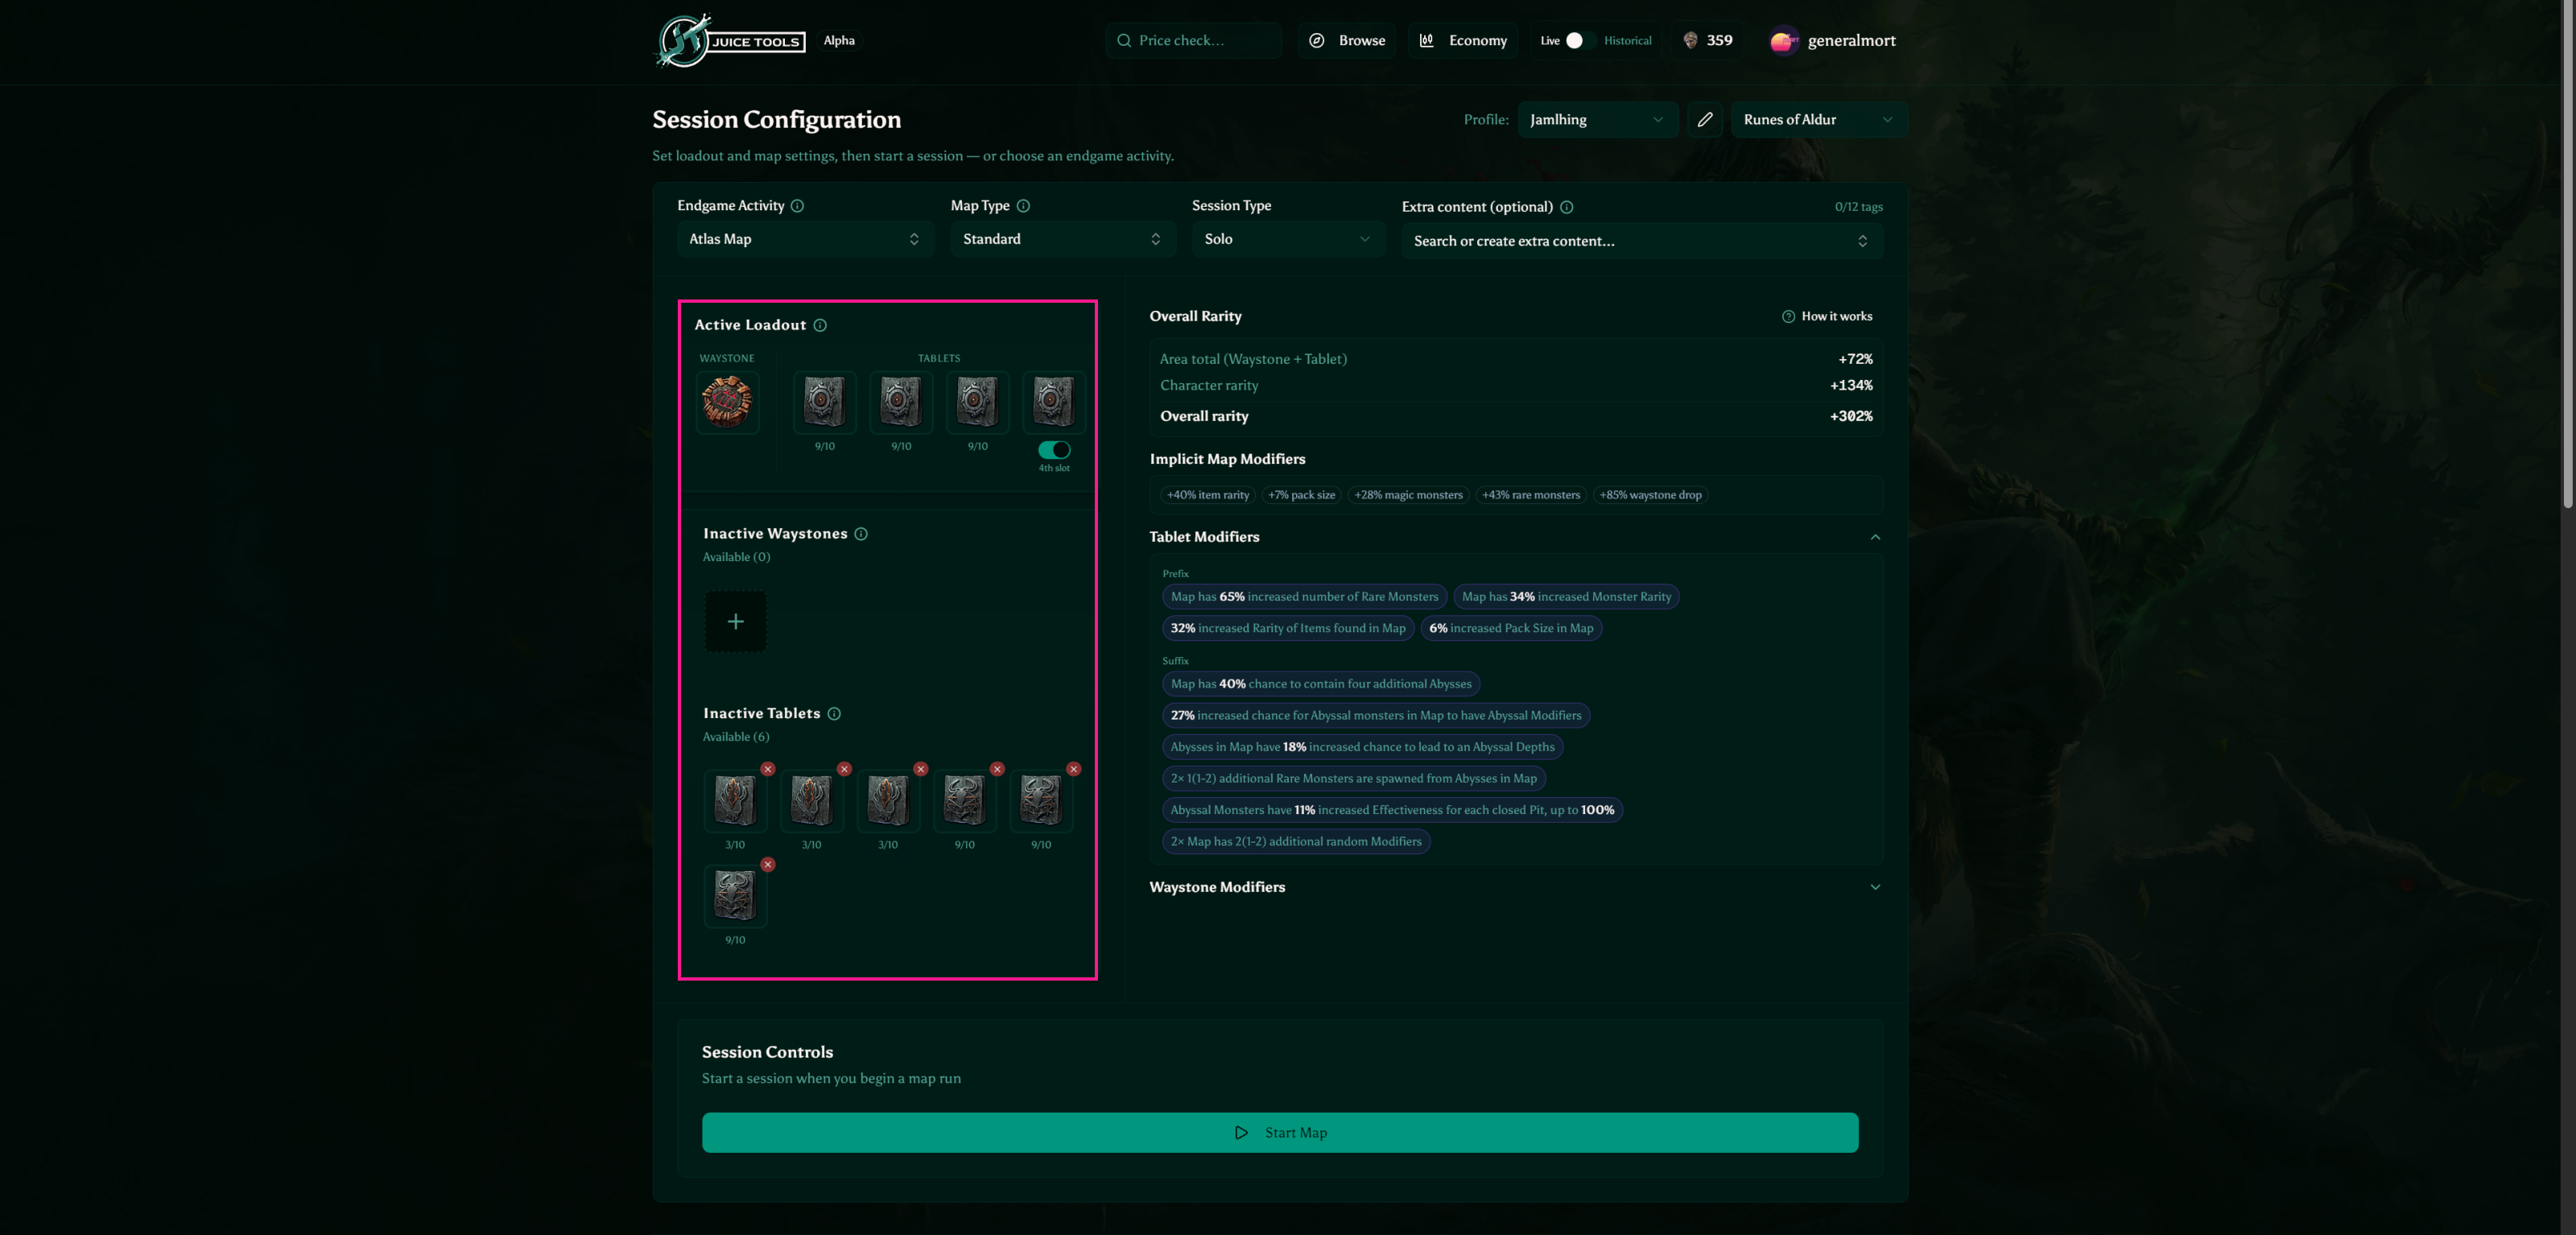Click last tablet in top inactive row

(1041, 800)
